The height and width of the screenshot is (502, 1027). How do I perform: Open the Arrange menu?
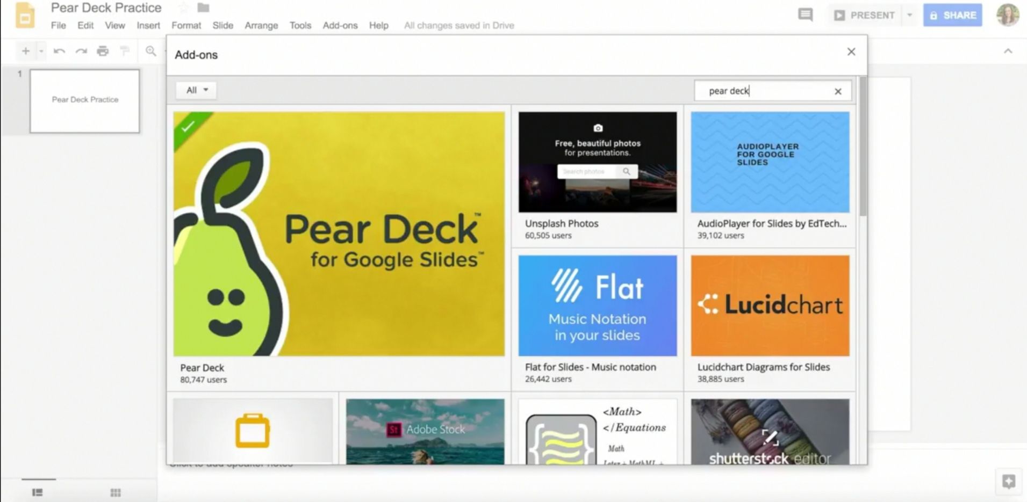(261, 25)
